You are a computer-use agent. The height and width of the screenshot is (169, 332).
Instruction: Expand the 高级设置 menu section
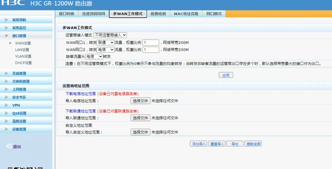pos(26,121)
